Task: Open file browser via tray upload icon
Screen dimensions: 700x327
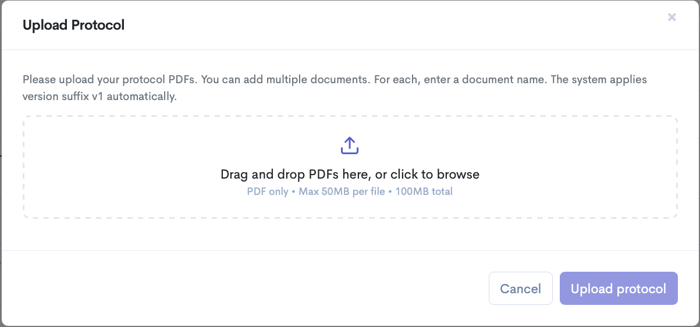Action: pyautogui.click(x=349, y=145)
